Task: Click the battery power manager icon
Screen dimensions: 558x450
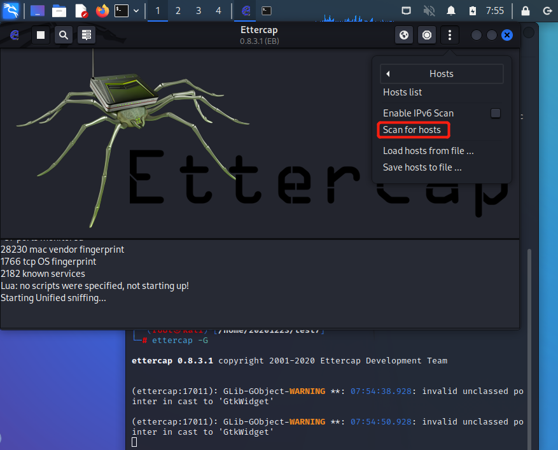Action: (x=473, y=11)
